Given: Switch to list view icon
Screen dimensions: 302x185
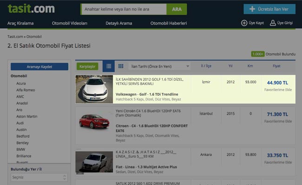Looking at the screenshot, I should 109,66.
